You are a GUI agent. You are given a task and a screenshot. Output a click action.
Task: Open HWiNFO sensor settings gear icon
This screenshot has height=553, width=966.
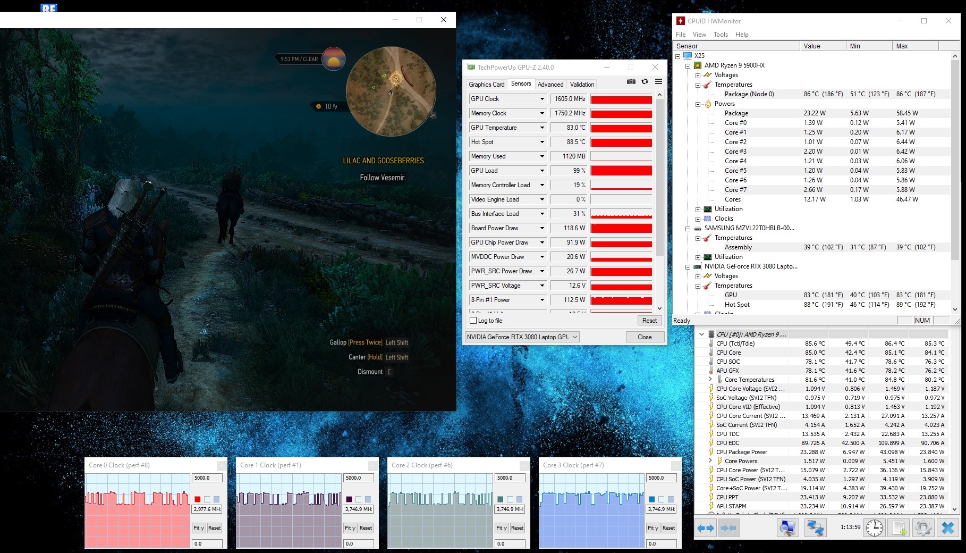923,528
